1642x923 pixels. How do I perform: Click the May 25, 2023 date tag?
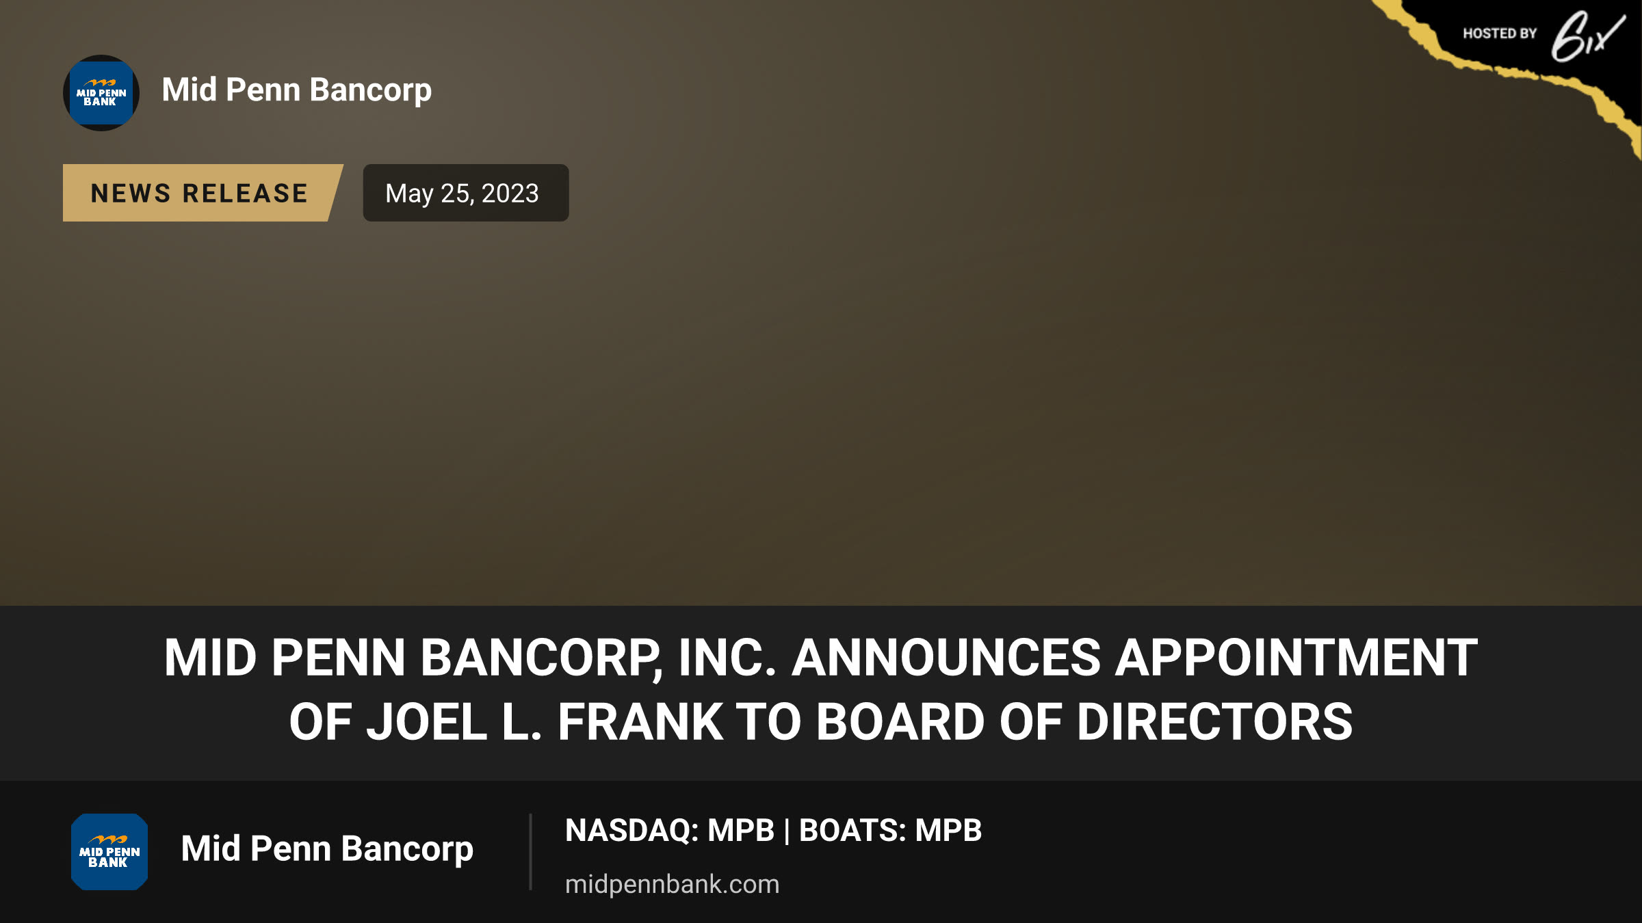tap(465, 193)
